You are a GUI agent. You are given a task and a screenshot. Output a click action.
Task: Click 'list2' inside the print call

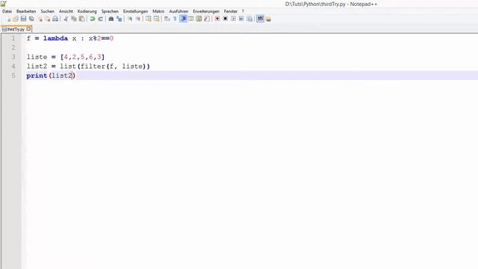click(x=62, y=75)
